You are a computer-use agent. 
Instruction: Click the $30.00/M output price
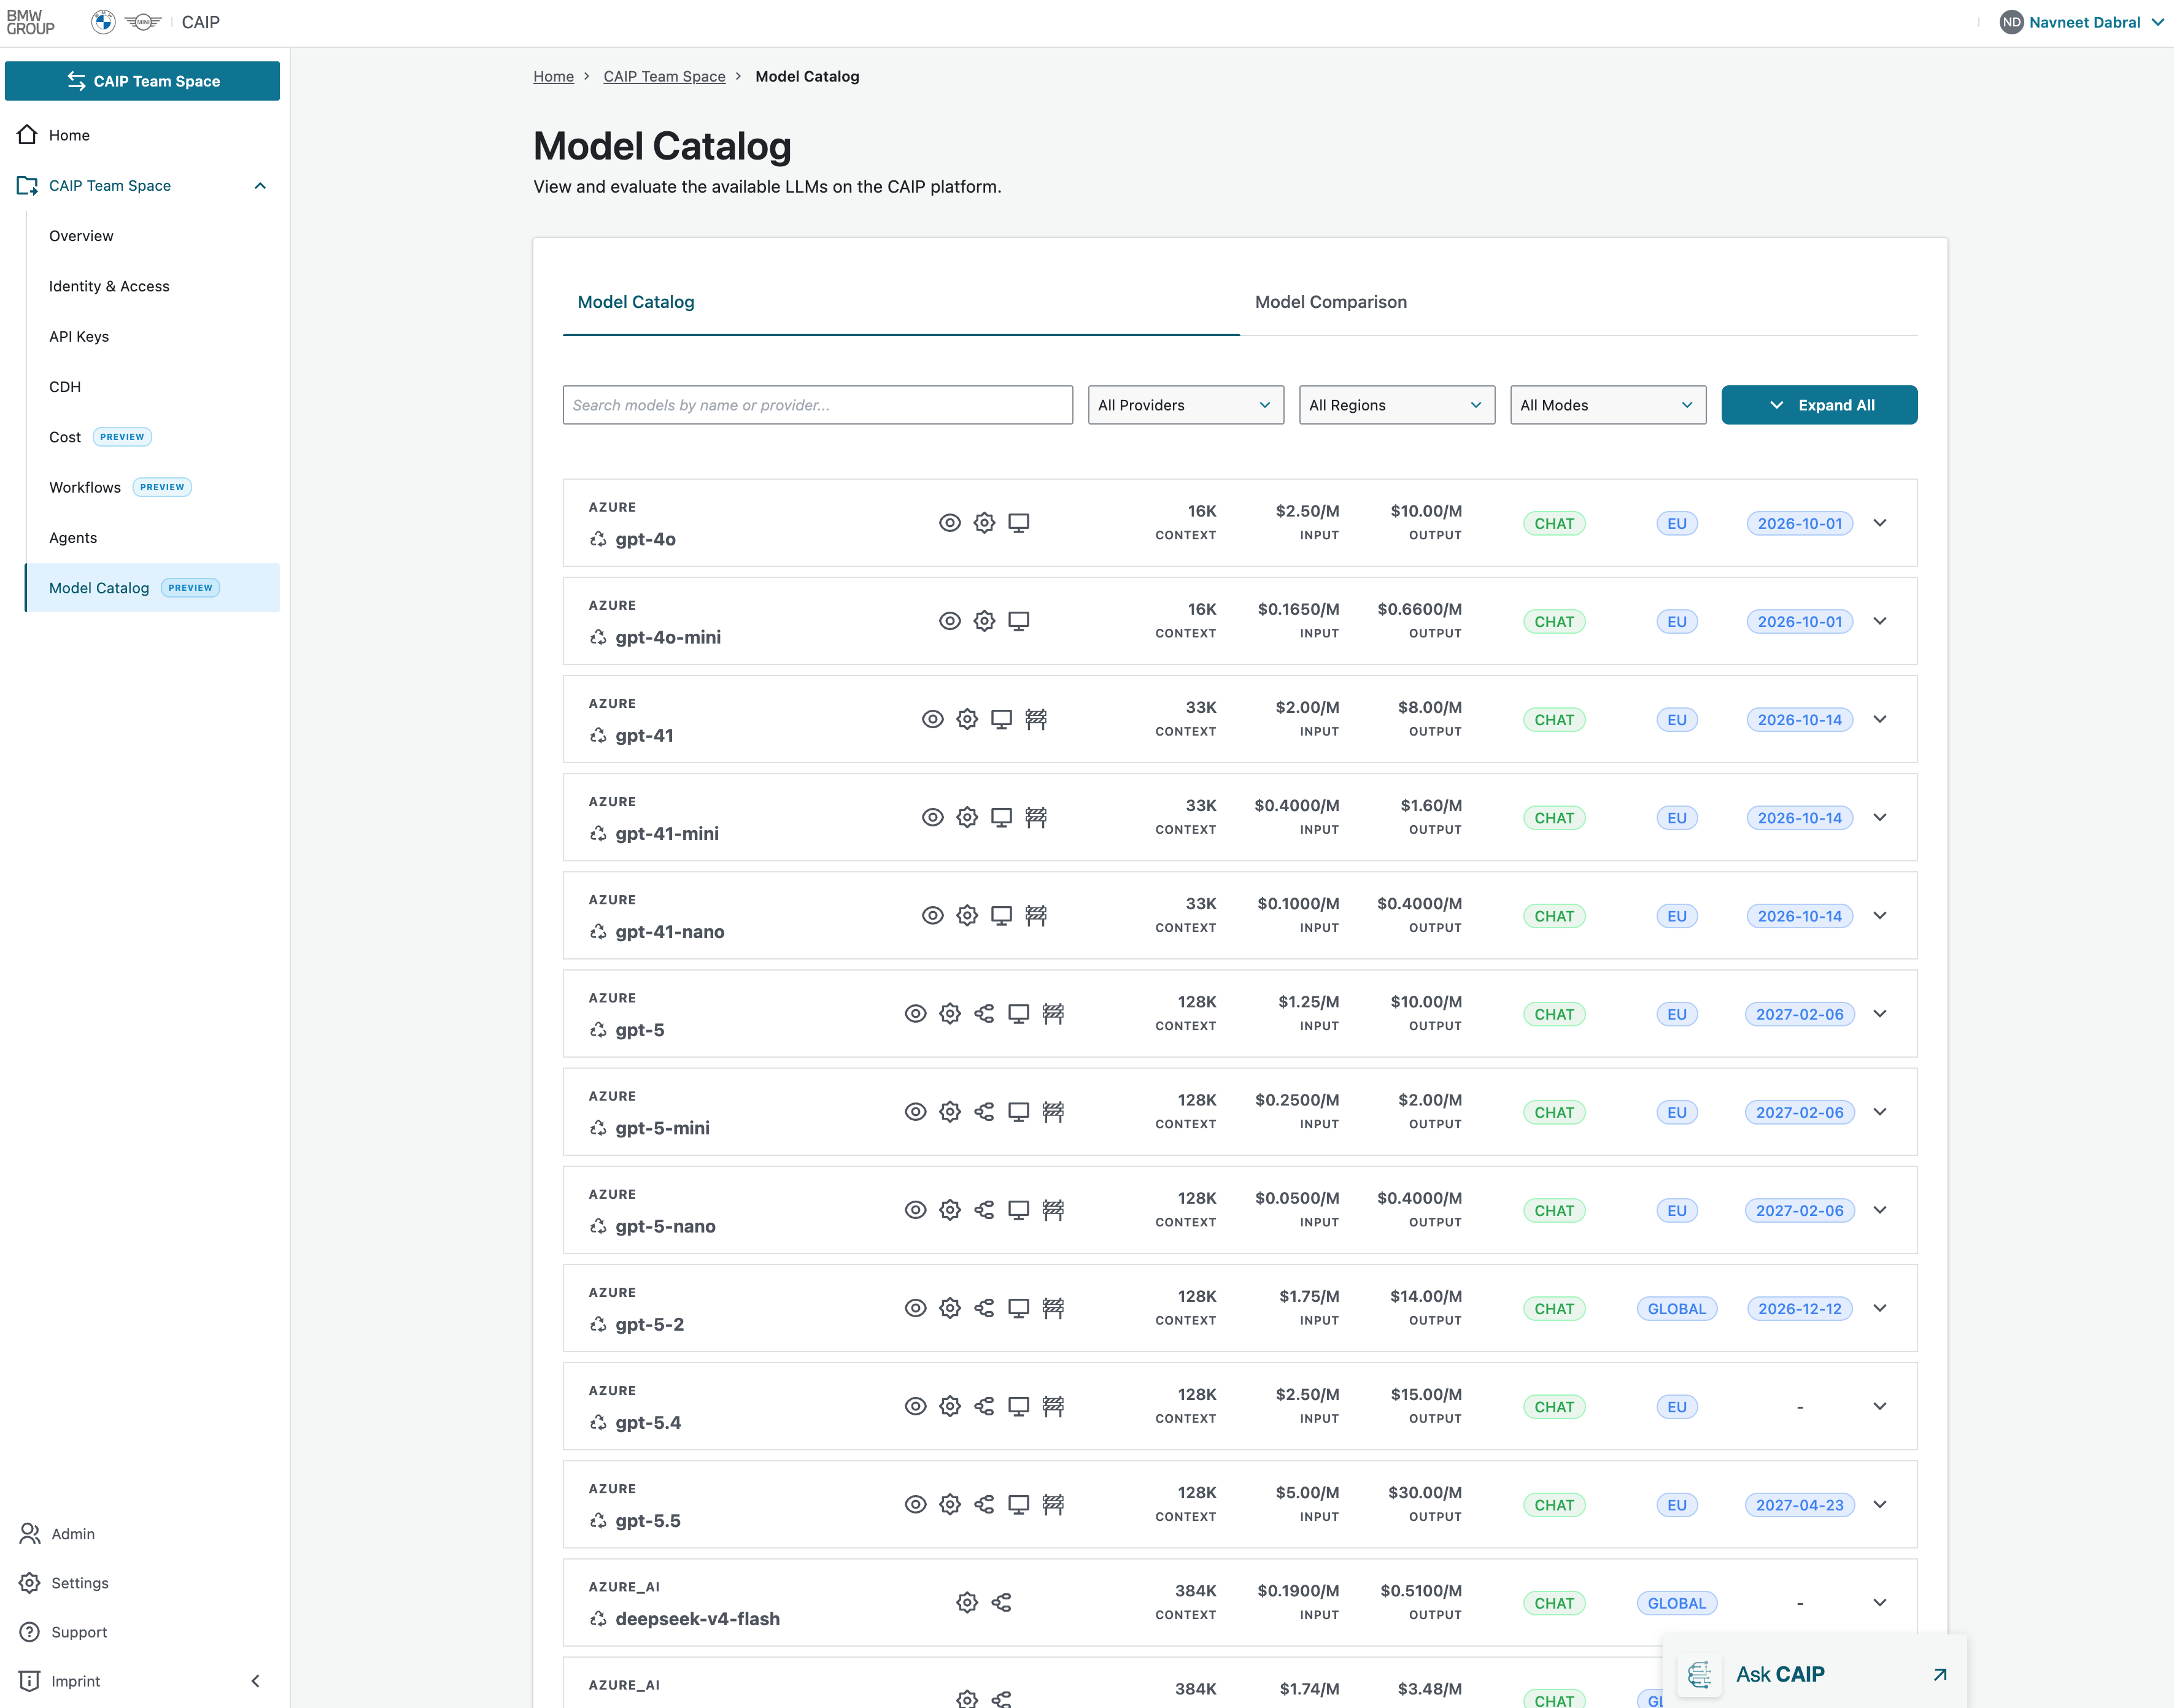(x=1425, y=1493)
